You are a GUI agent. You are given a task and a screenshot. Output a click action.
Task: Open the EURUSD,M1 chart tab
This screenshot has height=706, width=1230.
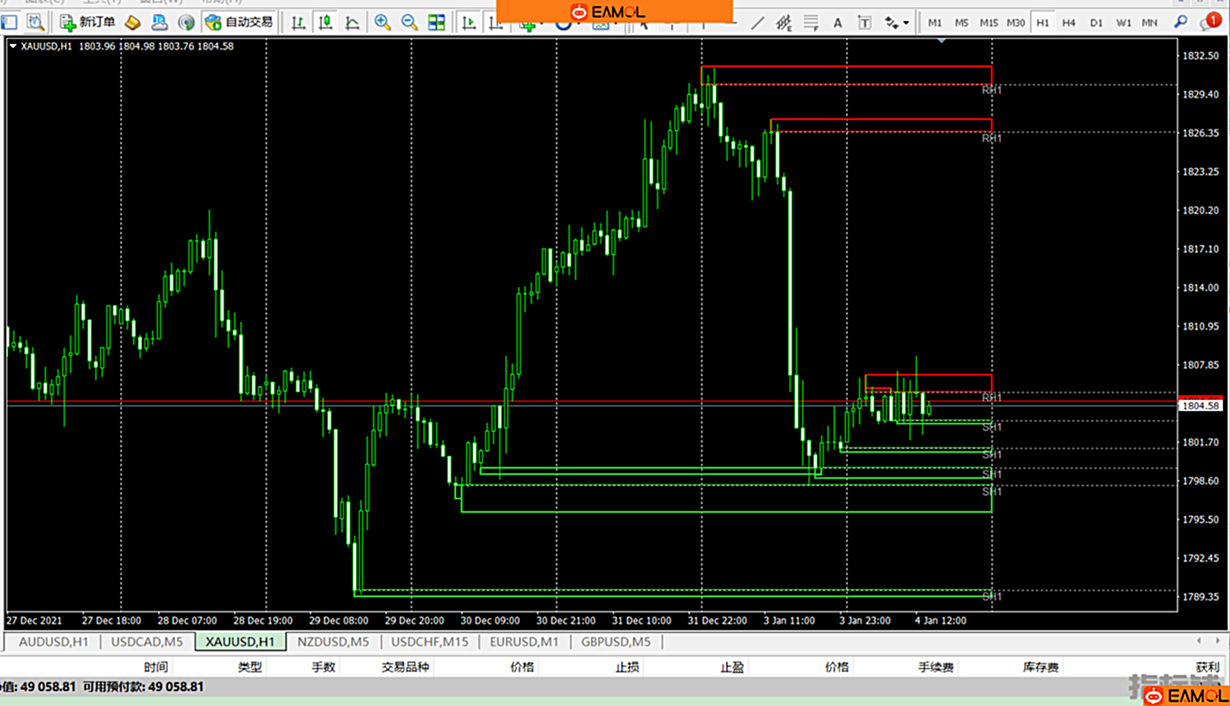[x=524, y=642]
